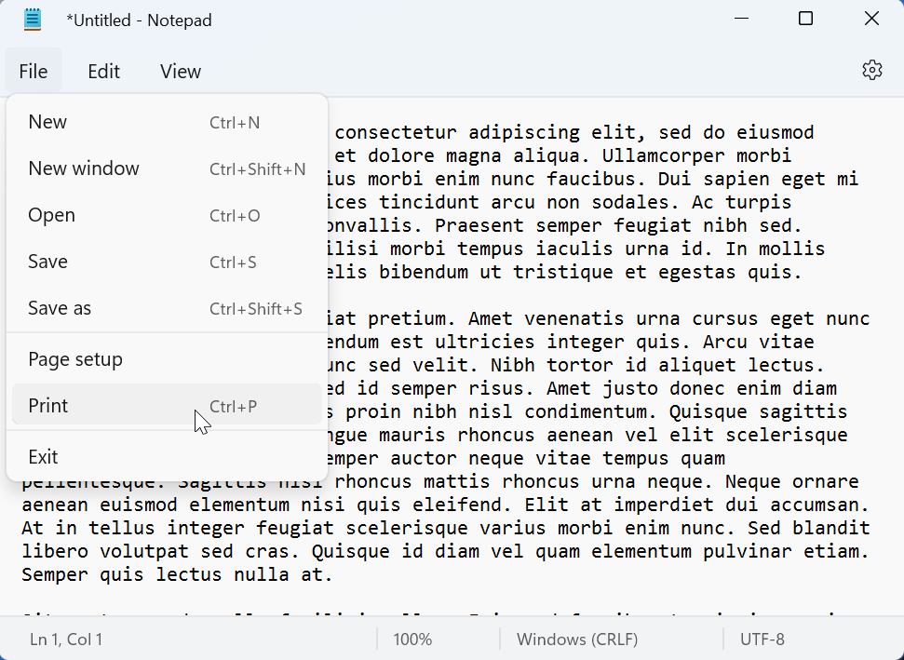Screen dimensions: 904x660
Task: Close the File menu via File tab
Action: pos(34,72)
